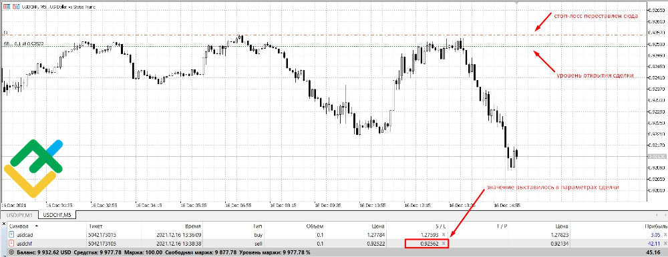Viewport: 668px width, 257px height.
Task: Remove stop loss 0.92562 on usdchf
Action: coord(444,244)
